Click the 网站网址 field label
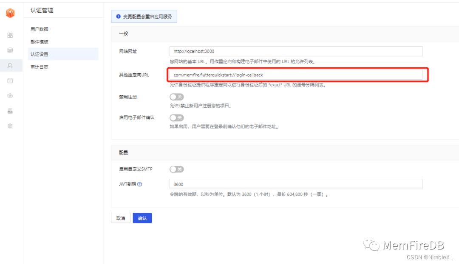Viewport: 459px width, 264px height. click(x=128, y=51)
